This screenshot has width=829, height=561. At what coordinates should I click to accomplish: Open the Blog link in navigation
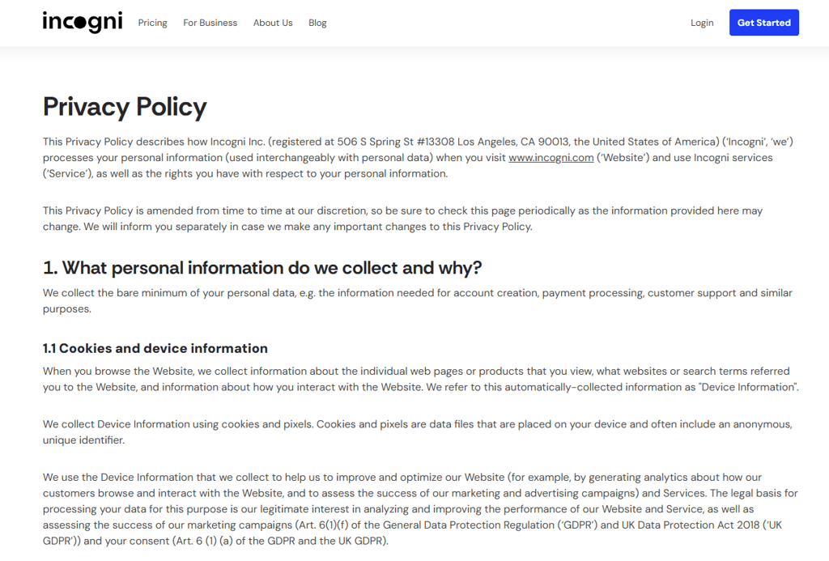click(x=317, y=23)
